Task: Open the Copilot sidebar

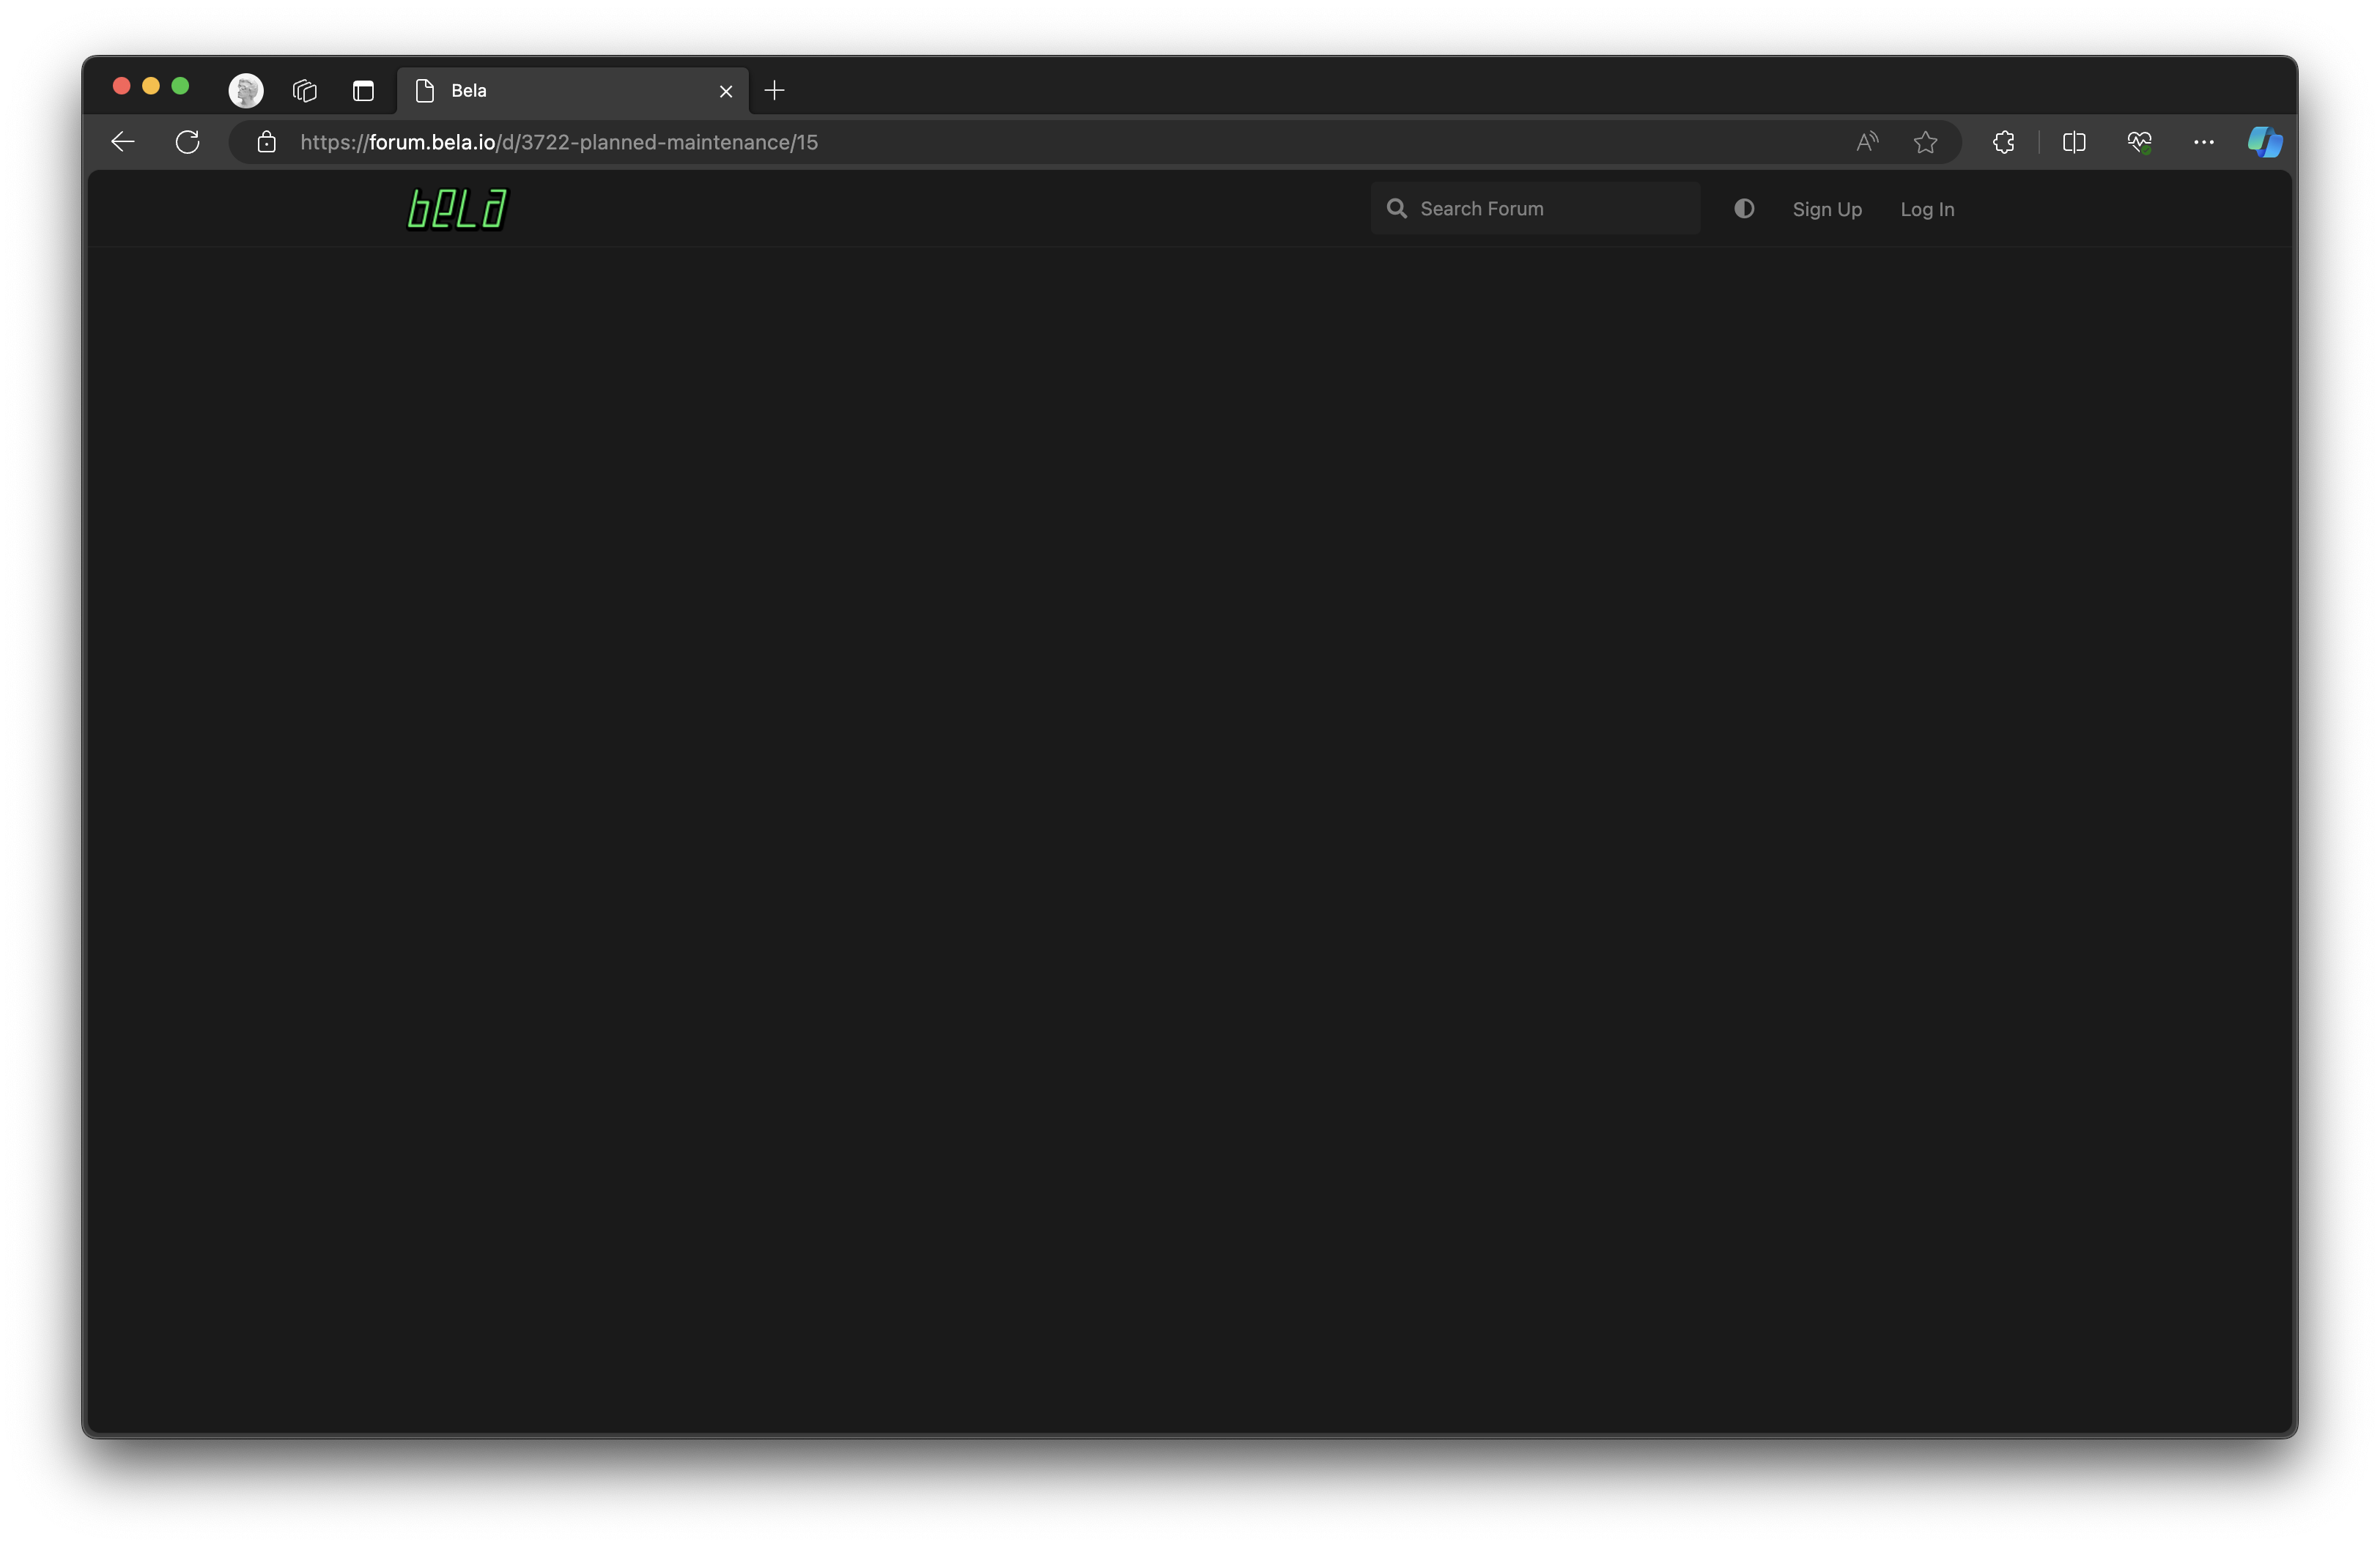Action: pyautogui.click(x=2264, y=142)
